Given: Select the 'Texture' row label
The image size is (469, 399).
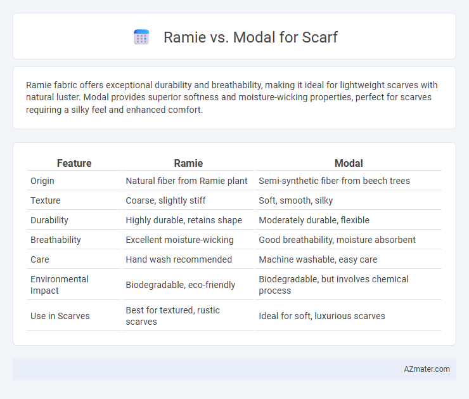Looking at the screenshot, I should click(46, 200).
